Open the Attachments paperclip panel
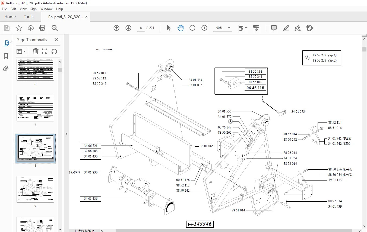367x232 pixels. pyautogui.click(x=6, y=69)
